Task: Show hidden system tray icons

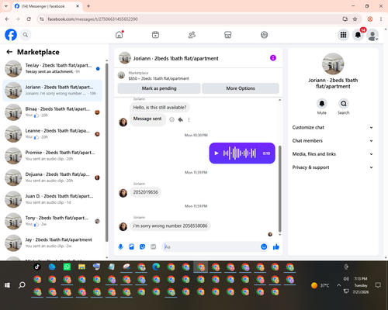Action: click(x=338, y=285)
